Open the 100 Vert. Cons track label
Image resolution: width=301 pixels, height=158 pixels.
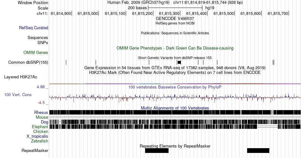click(18, 95)
